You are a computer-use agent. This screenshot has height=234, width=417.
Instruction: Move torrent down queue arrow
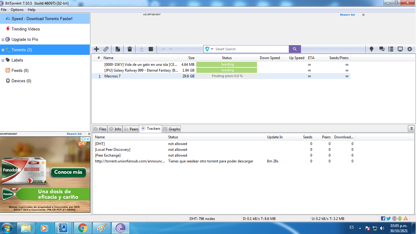(171, 49)
